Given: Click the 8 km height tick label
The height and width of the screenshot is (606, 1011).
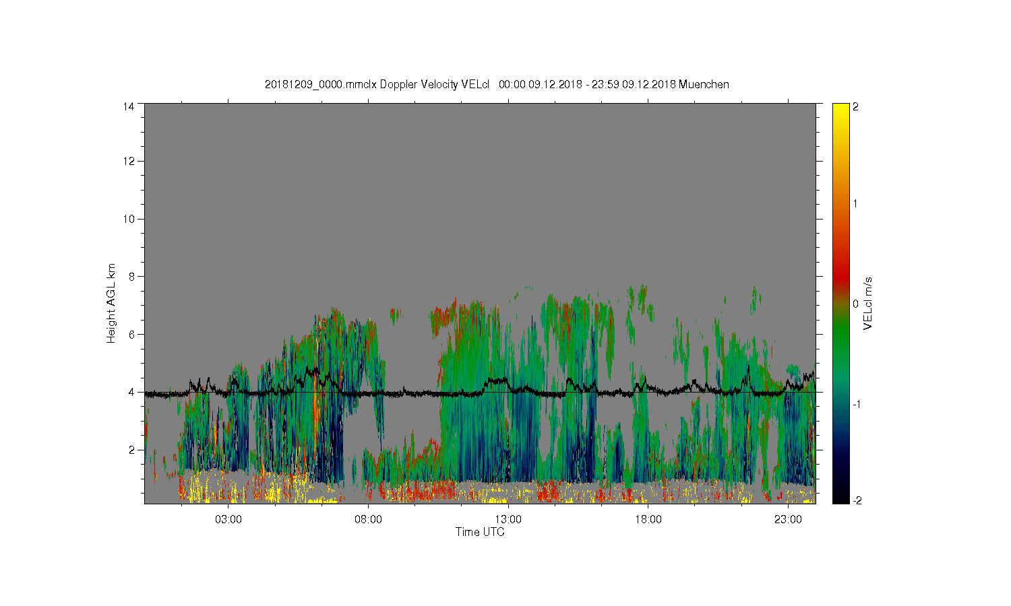Looking at the screenshot, I should 131,276.
